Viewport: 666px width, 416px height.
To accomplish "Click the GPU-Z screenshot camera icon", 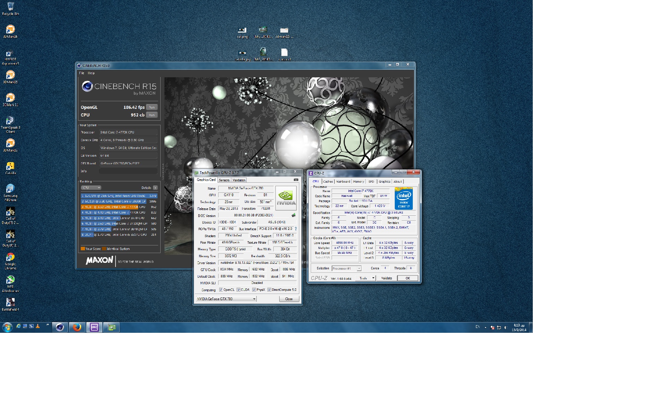I will (296, 180).
